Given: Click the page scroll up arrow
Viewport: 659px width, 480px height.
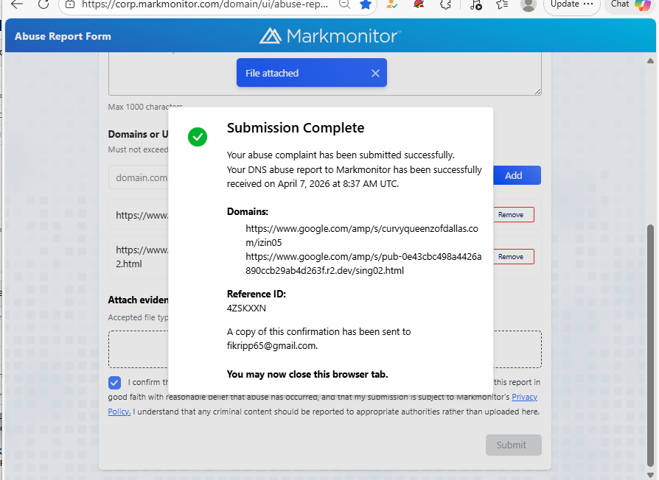Looking at the screenshot, I should [x=651, y=61].
